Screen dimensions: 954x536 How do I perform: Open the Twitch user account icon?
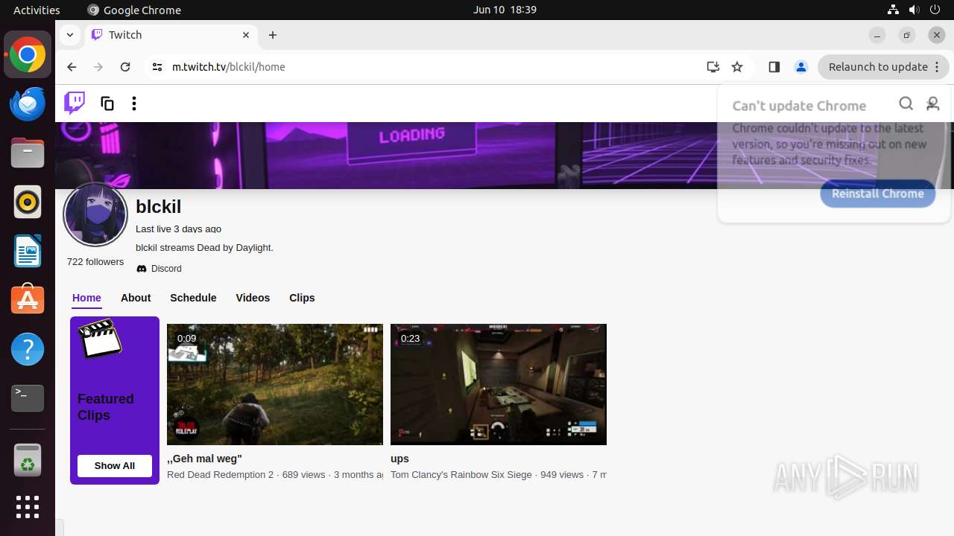click(x=932, y=103)
